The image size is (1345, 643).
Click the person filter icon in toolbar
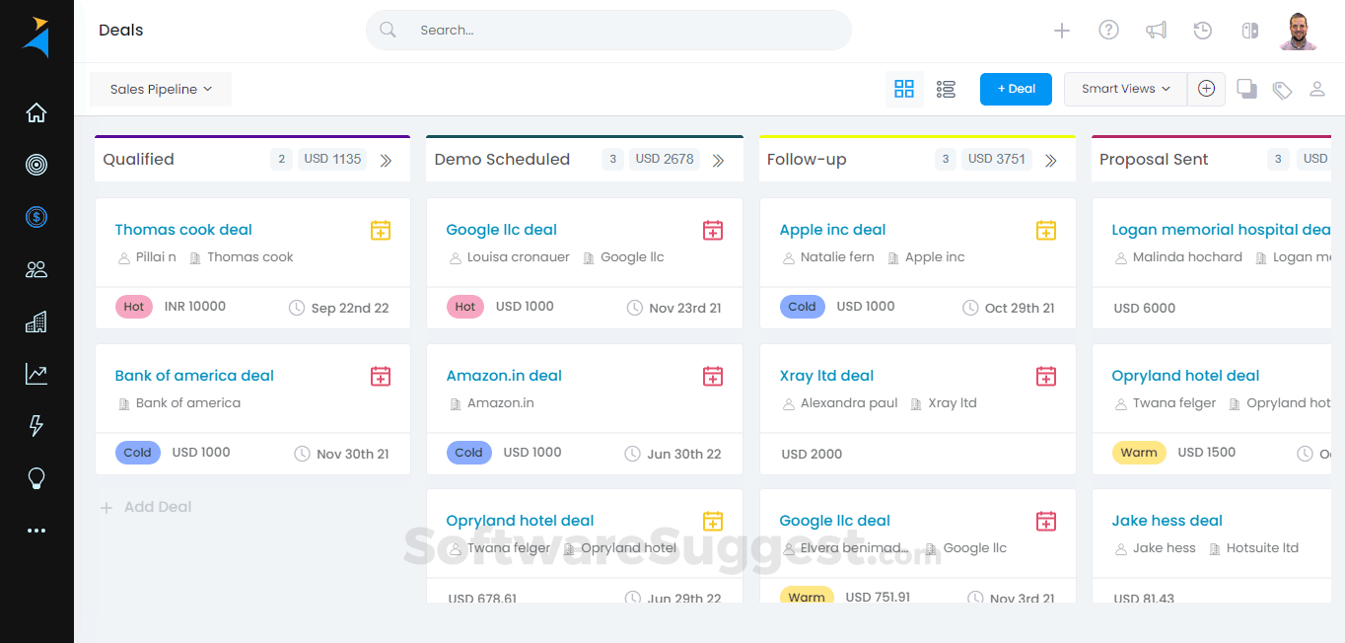click(x=1316, y=89)
